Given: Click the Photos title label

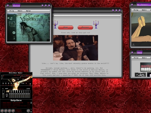Looking at the screenshot, I should click(x=16, y=6).
